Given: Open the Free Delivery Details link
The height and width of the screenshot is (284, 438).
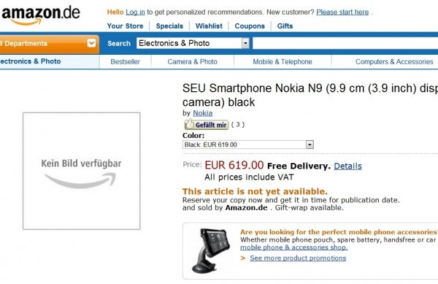Looking at the screenshot, I should tap(347, 166).
